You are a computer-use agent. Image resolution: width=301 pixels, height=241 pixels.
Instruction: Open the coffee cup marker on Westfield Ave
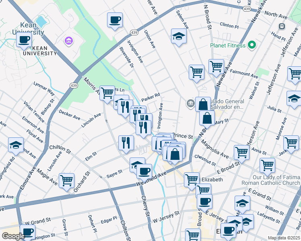click(x=144, y=172)
